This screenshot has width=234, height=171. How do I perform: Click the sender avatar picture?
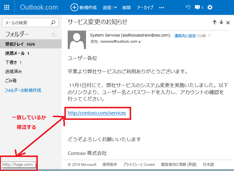[77, 40]
